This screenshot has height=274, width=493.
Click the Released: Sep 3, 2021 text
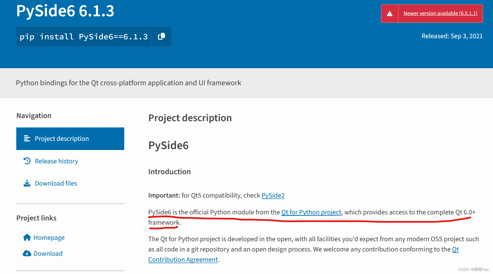point(452,36)
